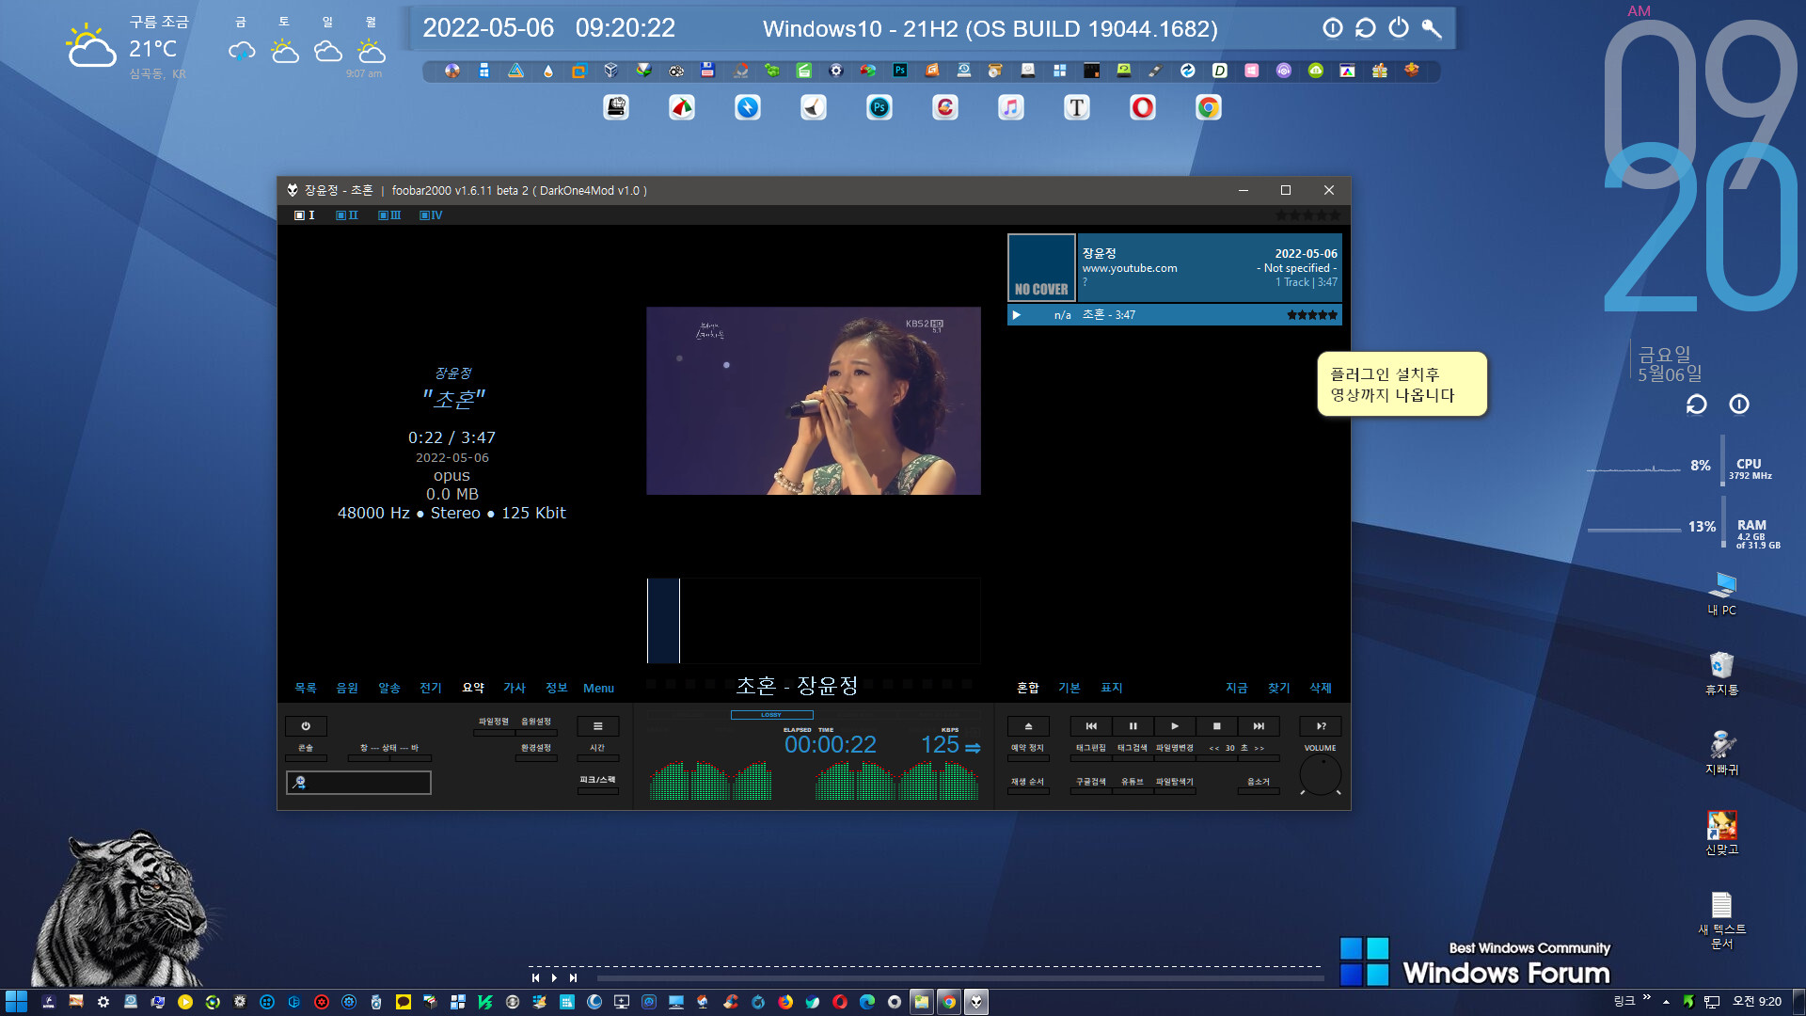Click the five-star rating in playlist row
The height and width of the screenshot is (1016, 1806).
point(1312,315)
